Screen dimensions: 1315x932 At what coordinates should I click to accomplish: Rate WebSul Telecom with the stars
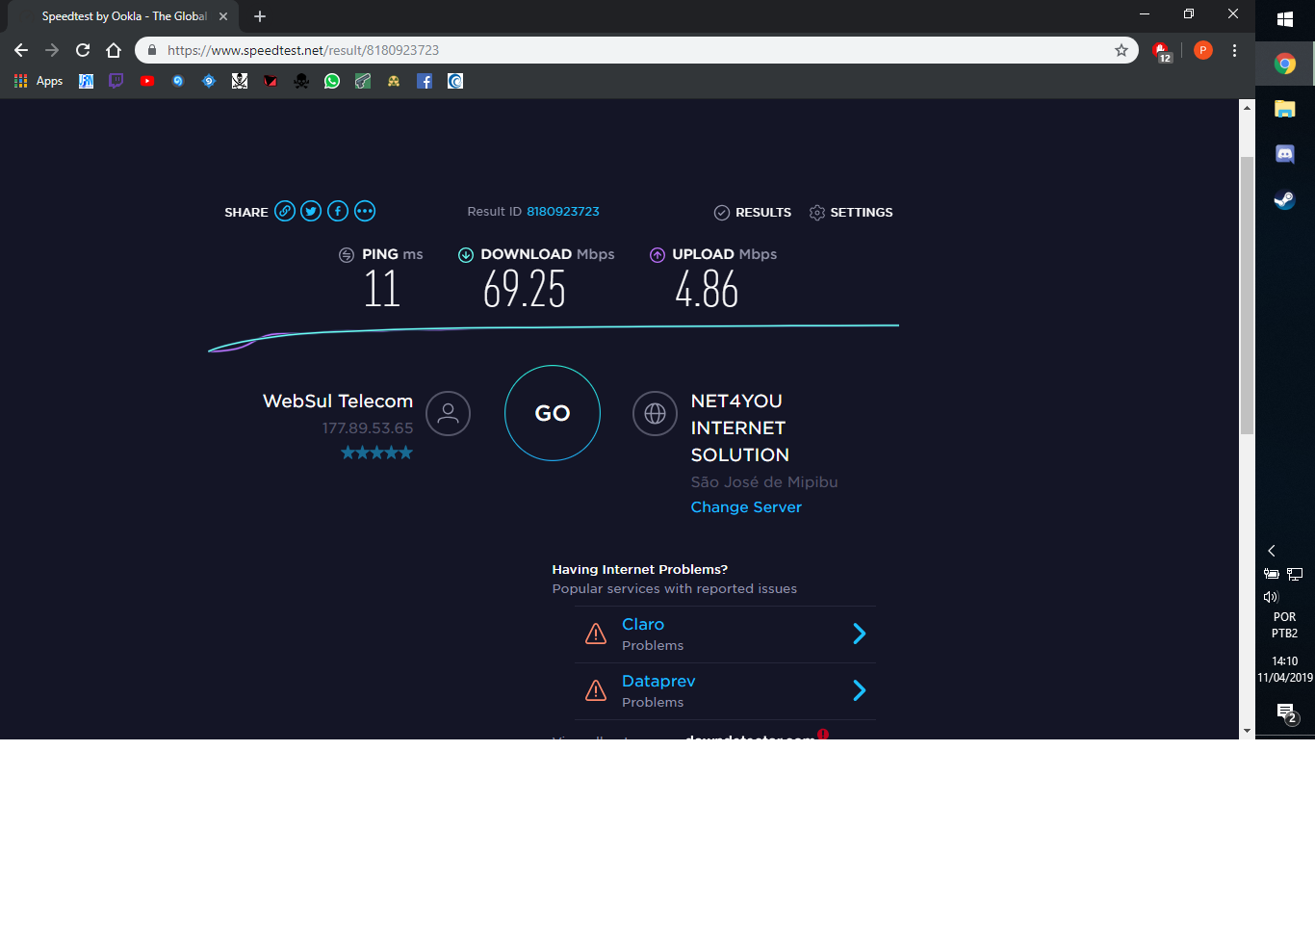tap(376, 453)
